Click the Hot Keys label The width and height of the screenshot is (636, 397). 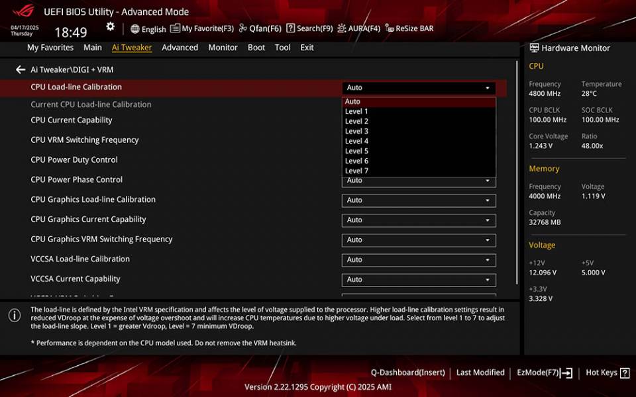click(x=601, y=373)
